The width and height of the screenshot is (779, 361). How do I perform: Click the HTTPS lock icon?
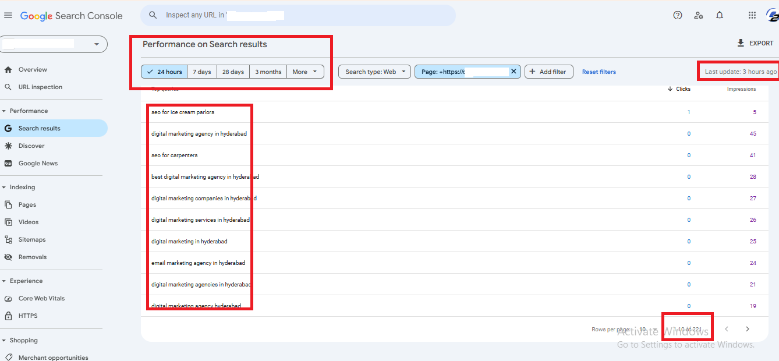click(x=8, y=316)
